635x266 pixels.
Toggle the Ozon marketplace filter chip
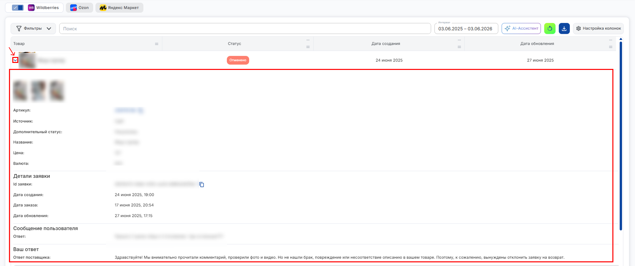(79, 8)
